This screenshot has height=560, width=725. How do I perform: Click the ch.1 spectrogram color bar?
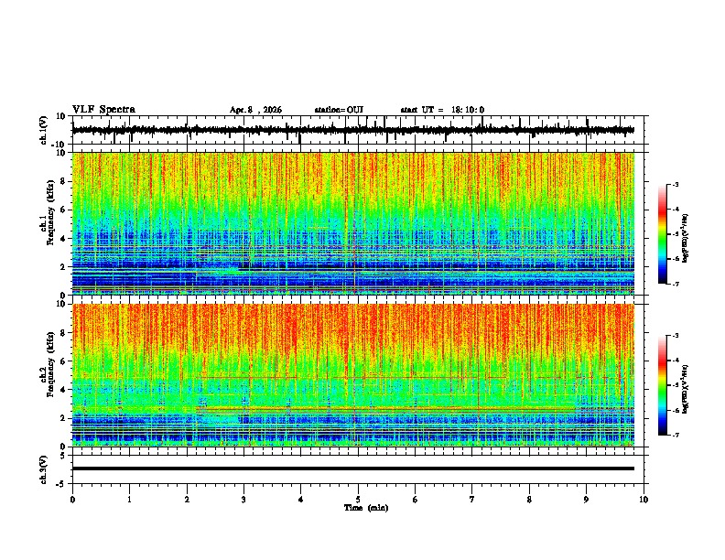(662, 234)
